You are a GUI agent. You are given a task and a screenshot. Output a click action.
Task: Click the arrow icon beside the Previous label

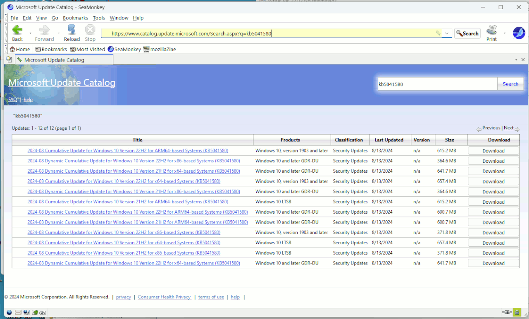(x=479, y=129)
